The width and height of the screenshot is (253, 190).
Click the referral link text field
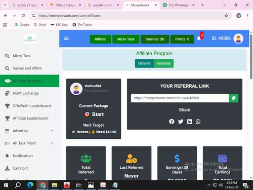click(180, 98)
